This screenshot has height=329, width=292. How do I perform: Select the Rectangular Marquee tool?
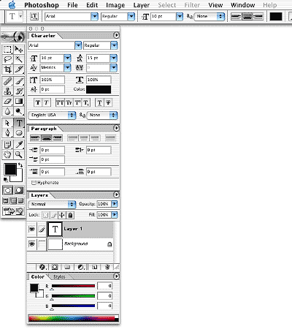point(7,50)
